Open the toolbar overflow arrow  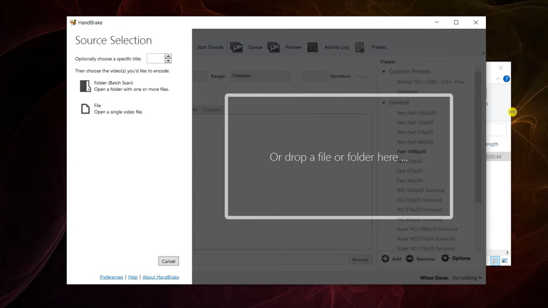click(x=483, y=53)
